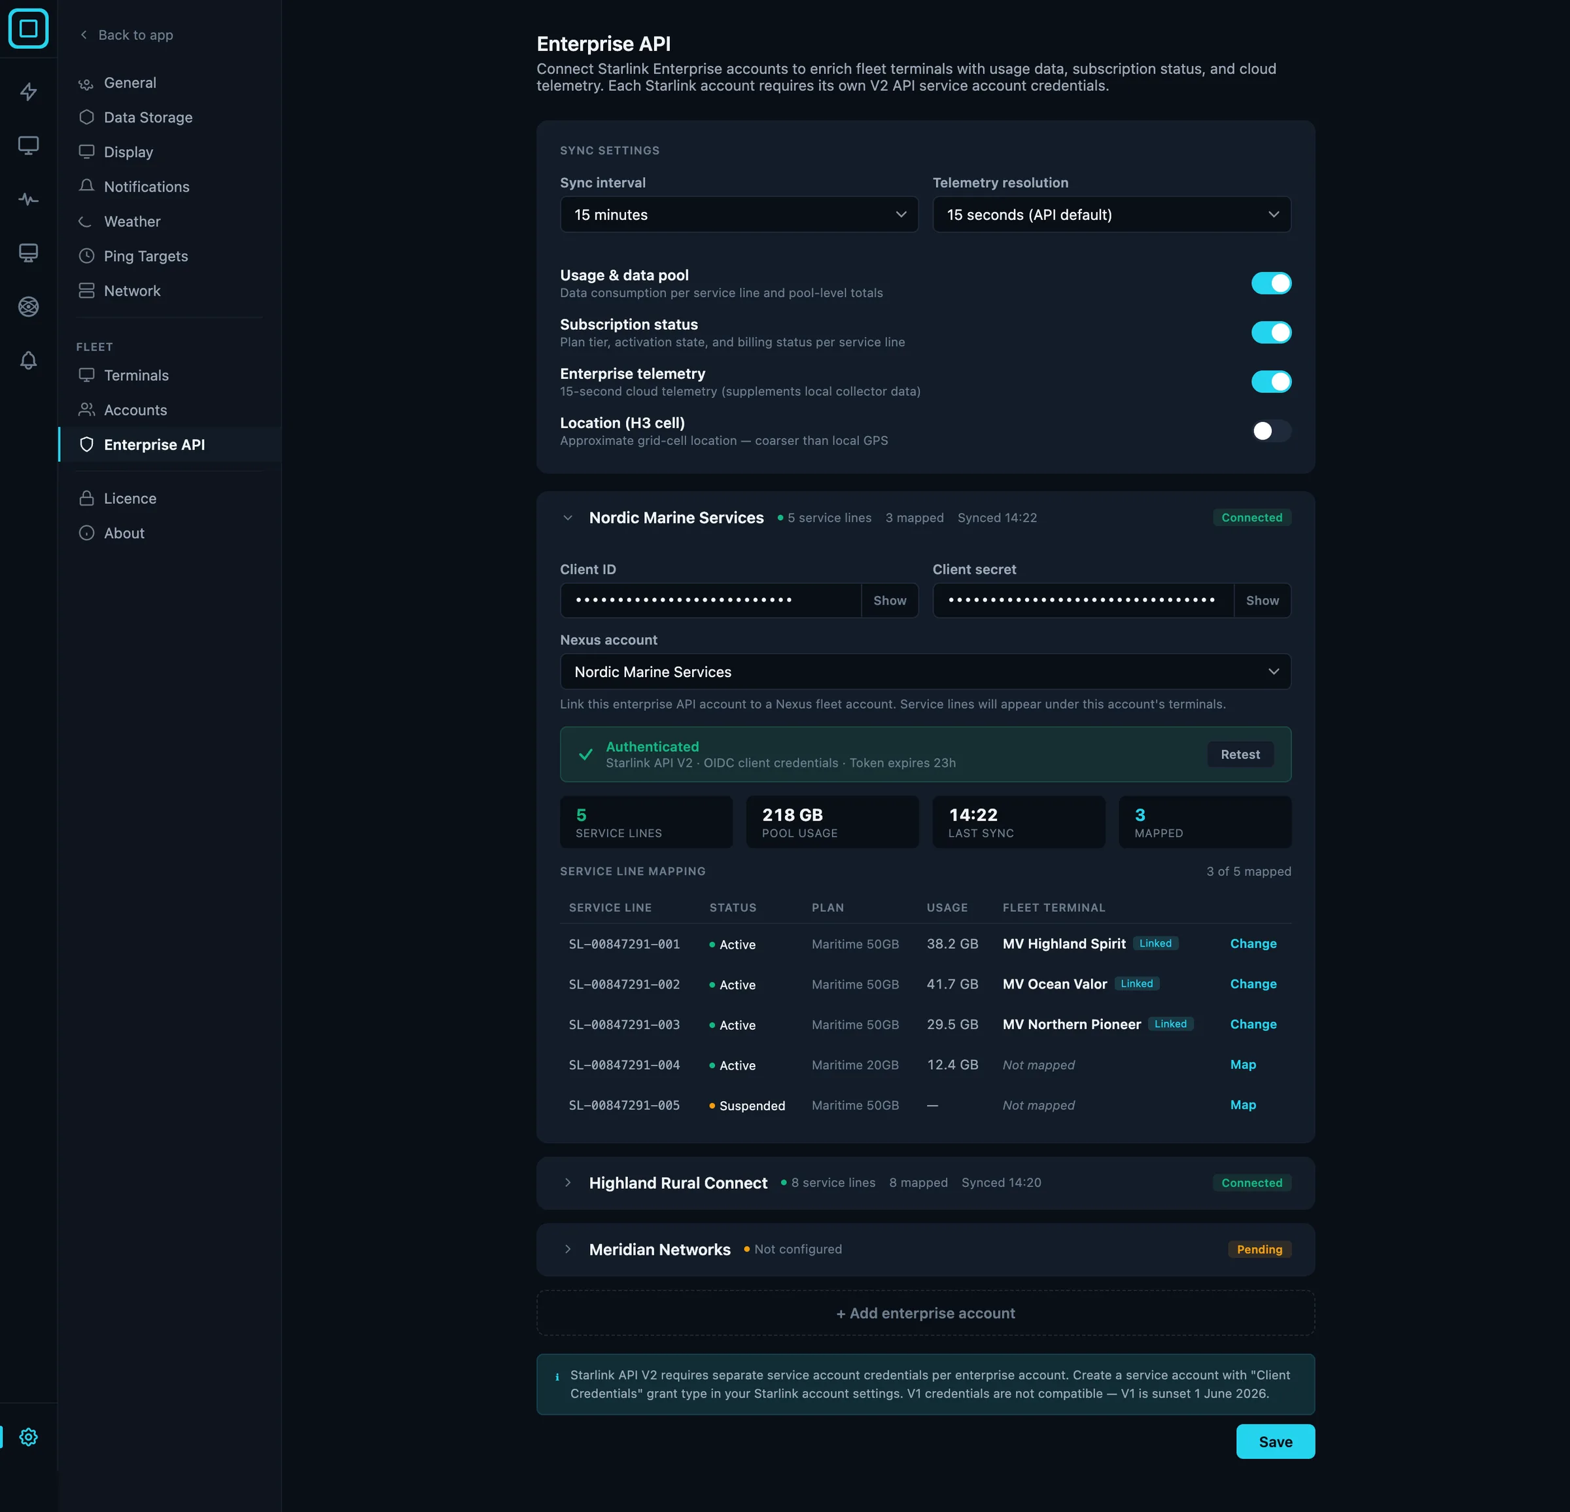Image resolution: width=1570 pixels, height=1512 pixels.
Task: Open the Sync interval dropdown
Action: [739, 214]
